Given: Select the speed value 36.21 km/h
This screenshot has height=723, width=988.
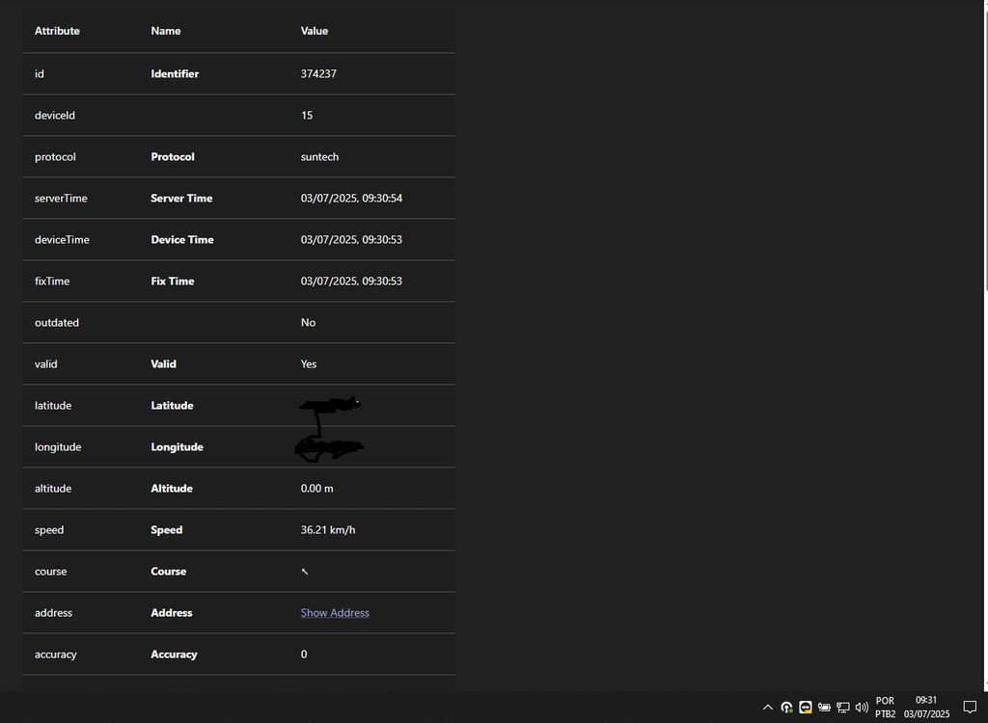Looking at the screenshot, I should coord(328,530).
